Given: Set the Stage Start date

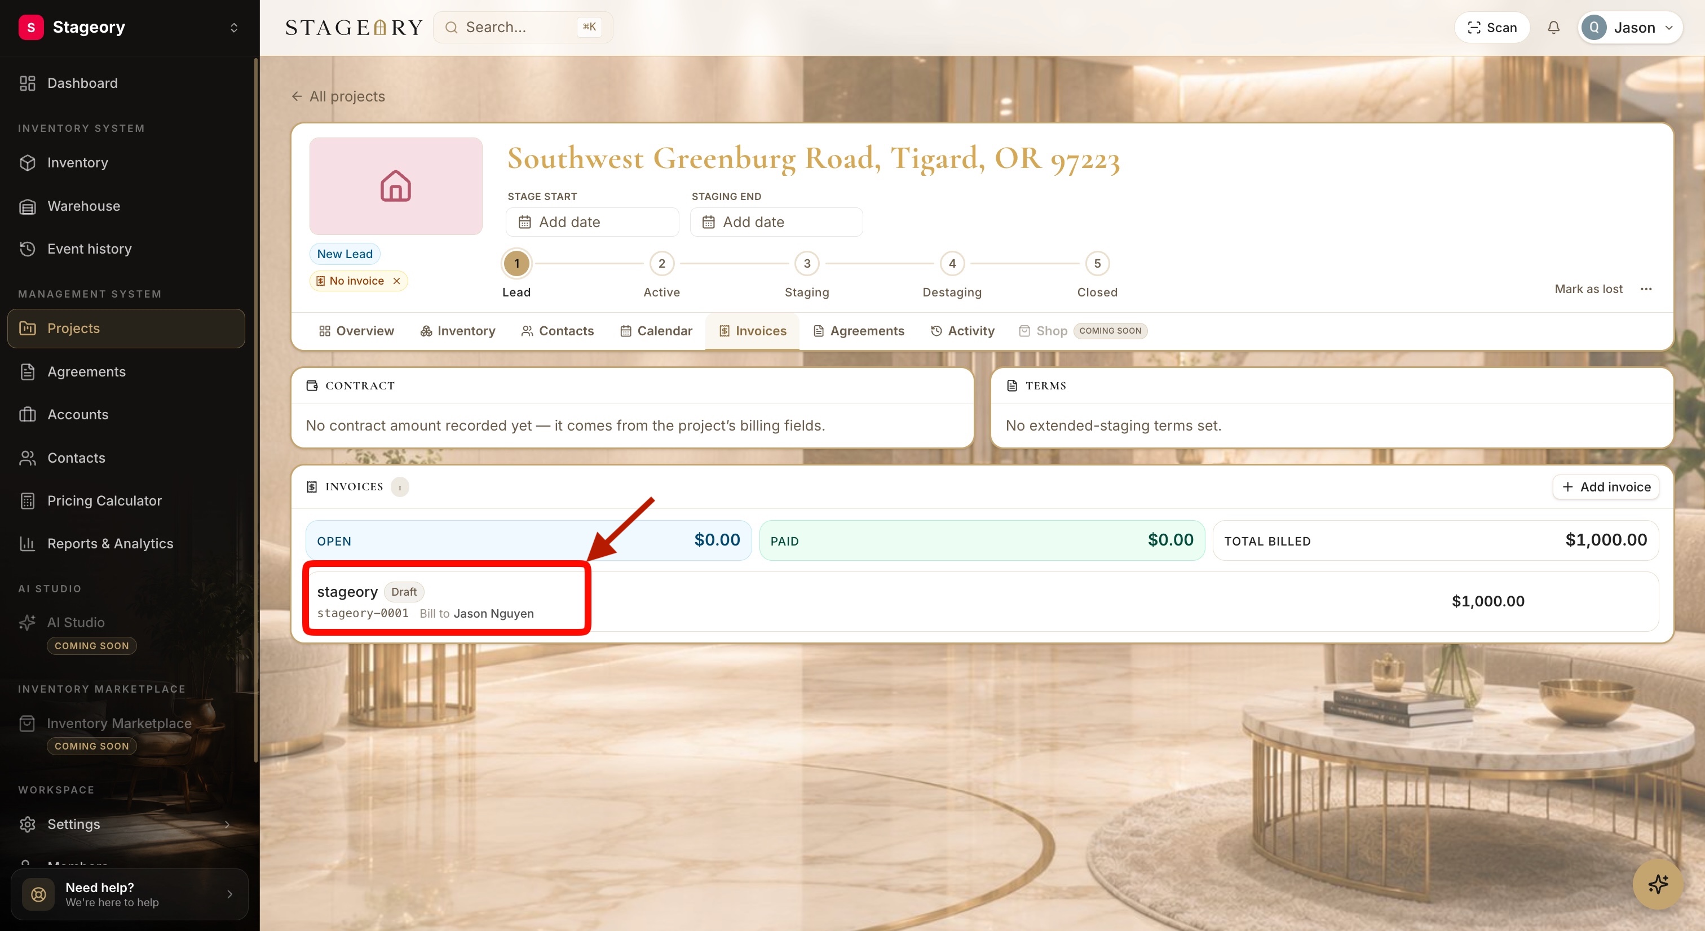Looking at the screenshot, I should point(593,223).
